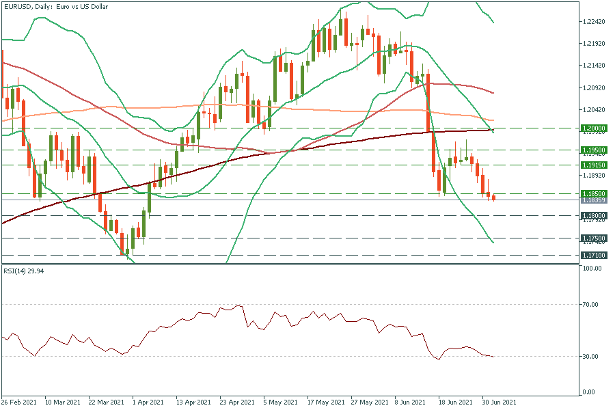Select the 1 Apr 2021 date label
Viewport: 615px width, 410px height.
148,402
